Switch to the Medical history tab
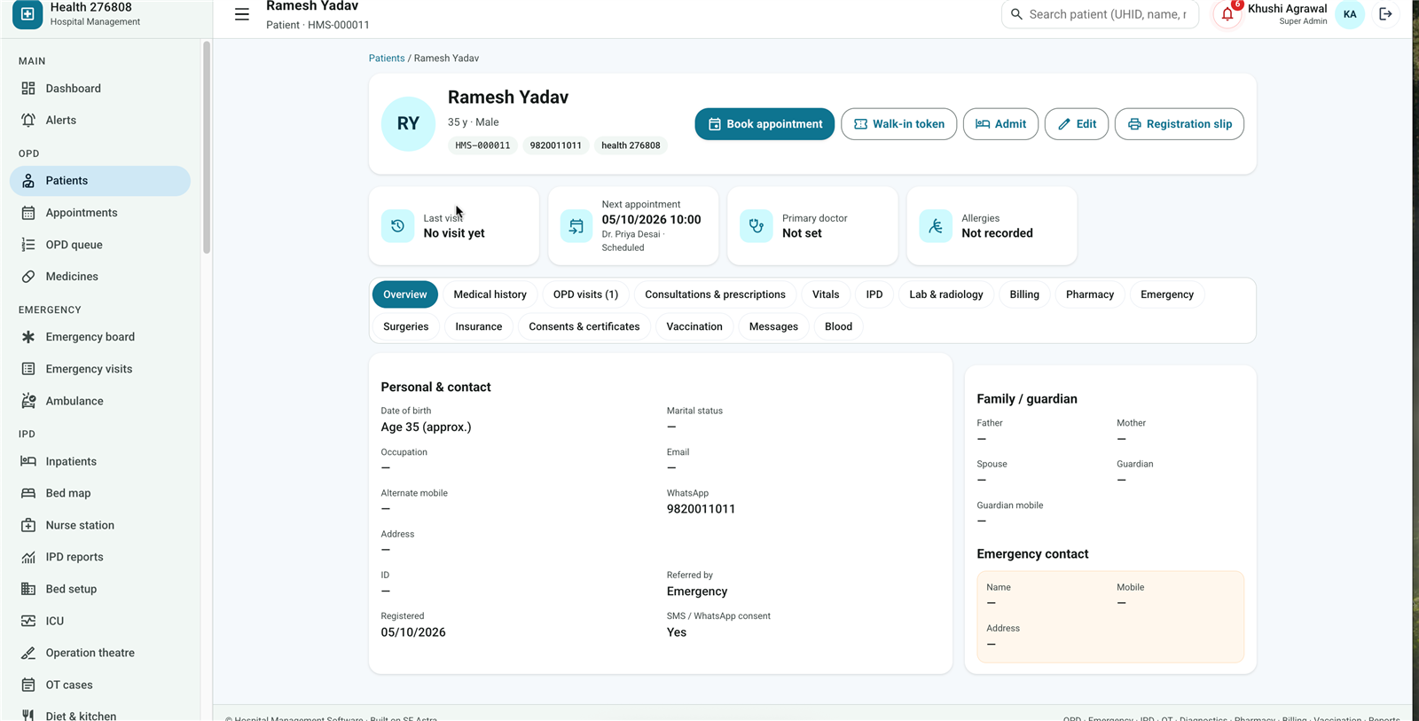The width and height of the screenshot is (1419, 721). click(490, 294)
